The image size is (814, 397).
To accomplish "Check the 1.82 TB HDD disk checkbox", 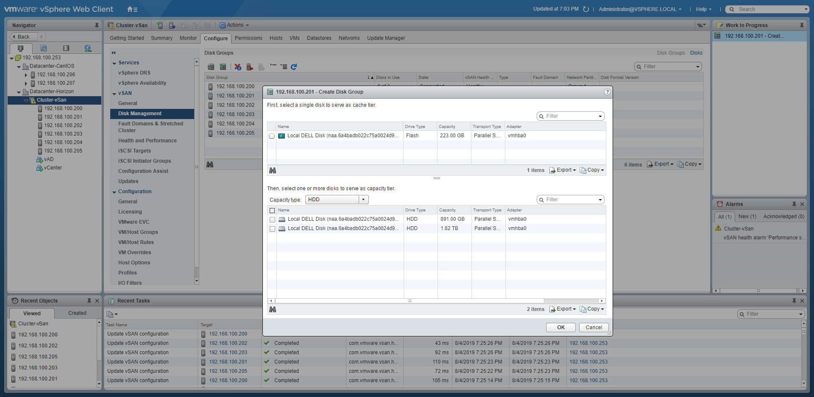I will pyautogui.click(x=272, y=229).
